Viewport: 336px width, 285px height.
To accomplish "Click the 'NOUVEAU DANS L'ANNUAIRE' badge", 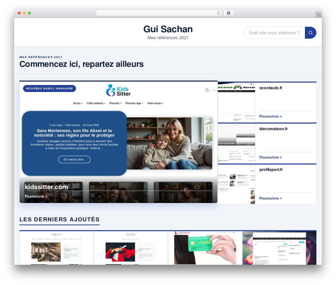I will [49, 88].
